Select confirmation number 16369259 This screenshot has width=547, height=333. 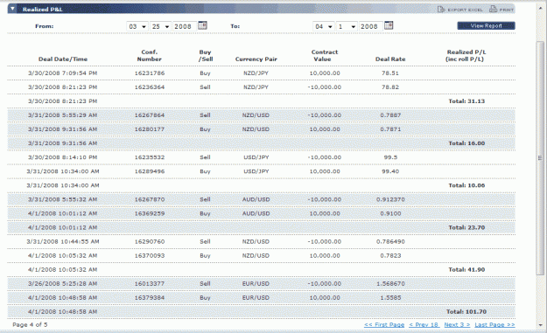150,213
